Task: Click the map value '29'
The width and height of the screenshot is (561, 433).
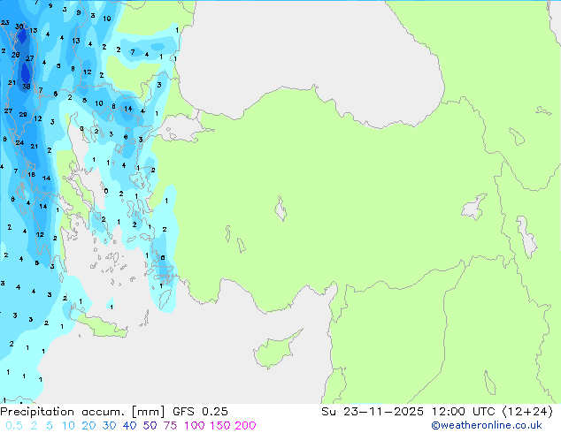Action: click(23, 114)
